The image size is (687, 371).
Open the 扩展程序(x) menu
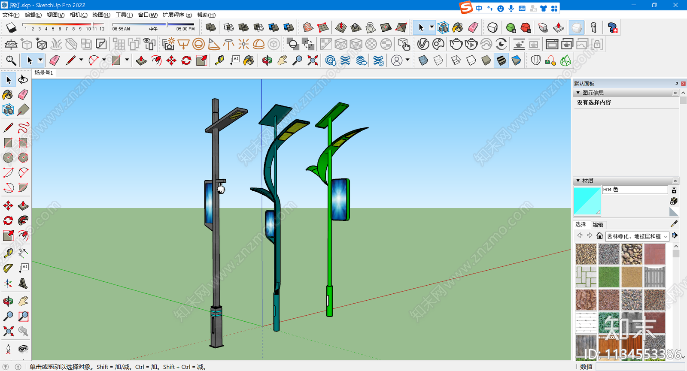click(177, 15)
